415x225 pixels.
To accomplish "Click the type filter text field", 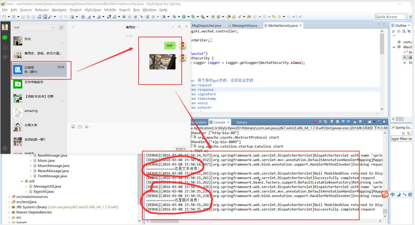I will tap(401, 138).
